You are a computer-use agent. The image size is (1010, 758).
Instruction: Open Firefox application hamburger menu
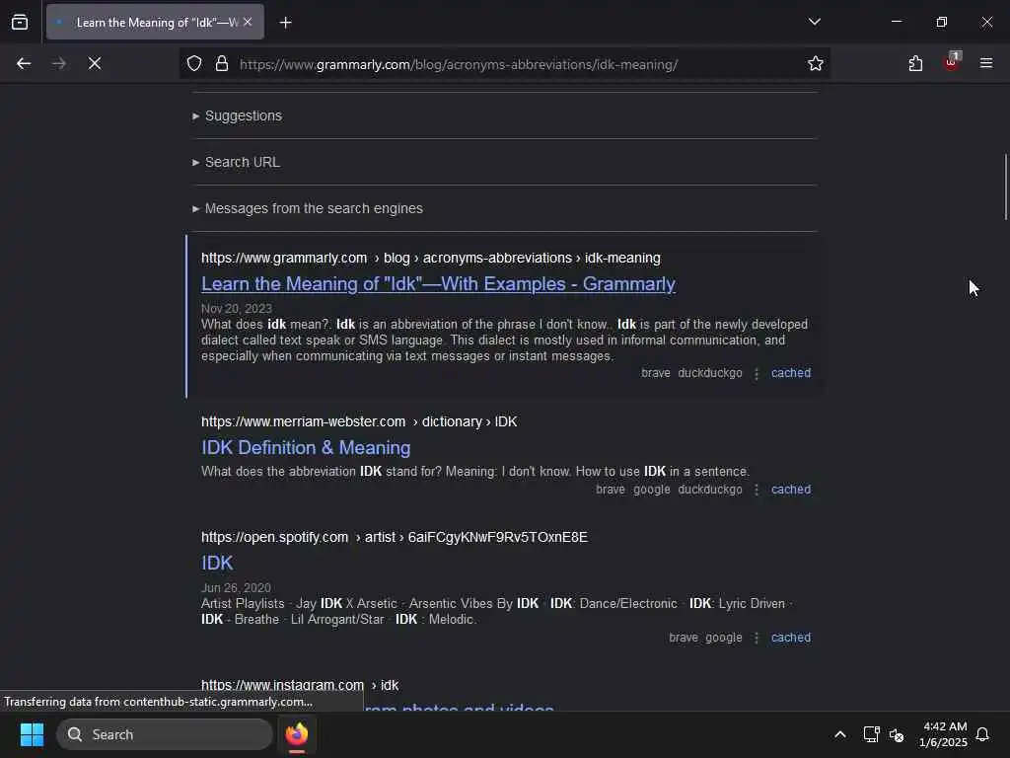point(985,64)
